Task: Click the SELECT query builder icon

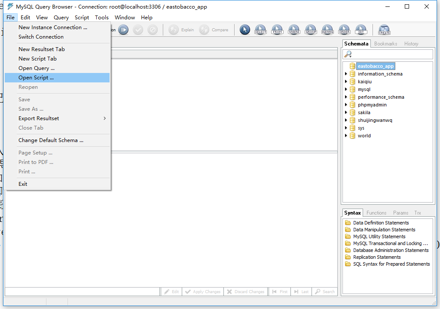Action: pos(260,30)
